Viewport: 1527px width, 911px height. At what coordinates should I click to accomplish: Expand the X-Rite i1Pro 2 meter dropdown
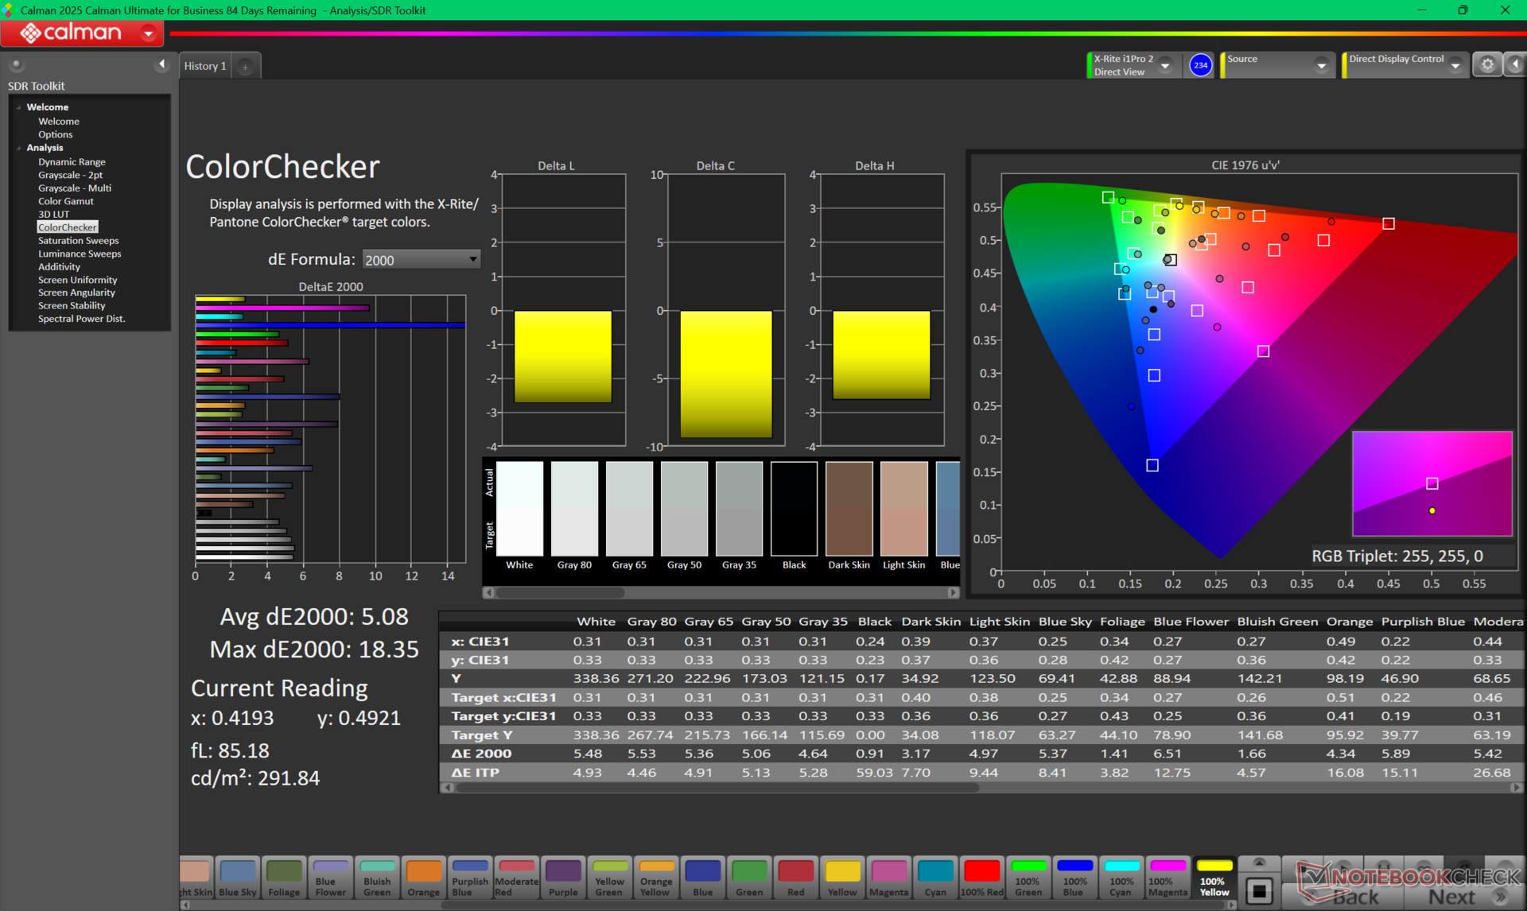[x=1165, y=66]
